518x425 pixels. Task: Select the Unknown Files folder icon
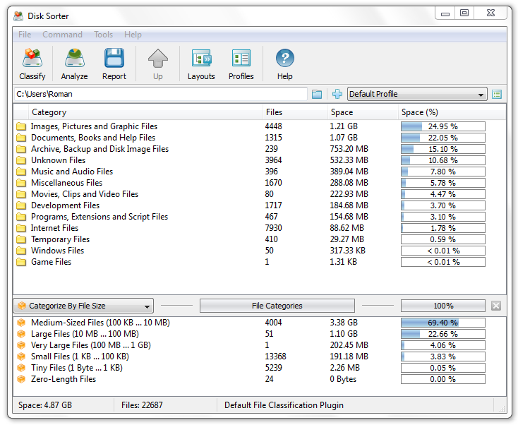[x=21, y=160]
